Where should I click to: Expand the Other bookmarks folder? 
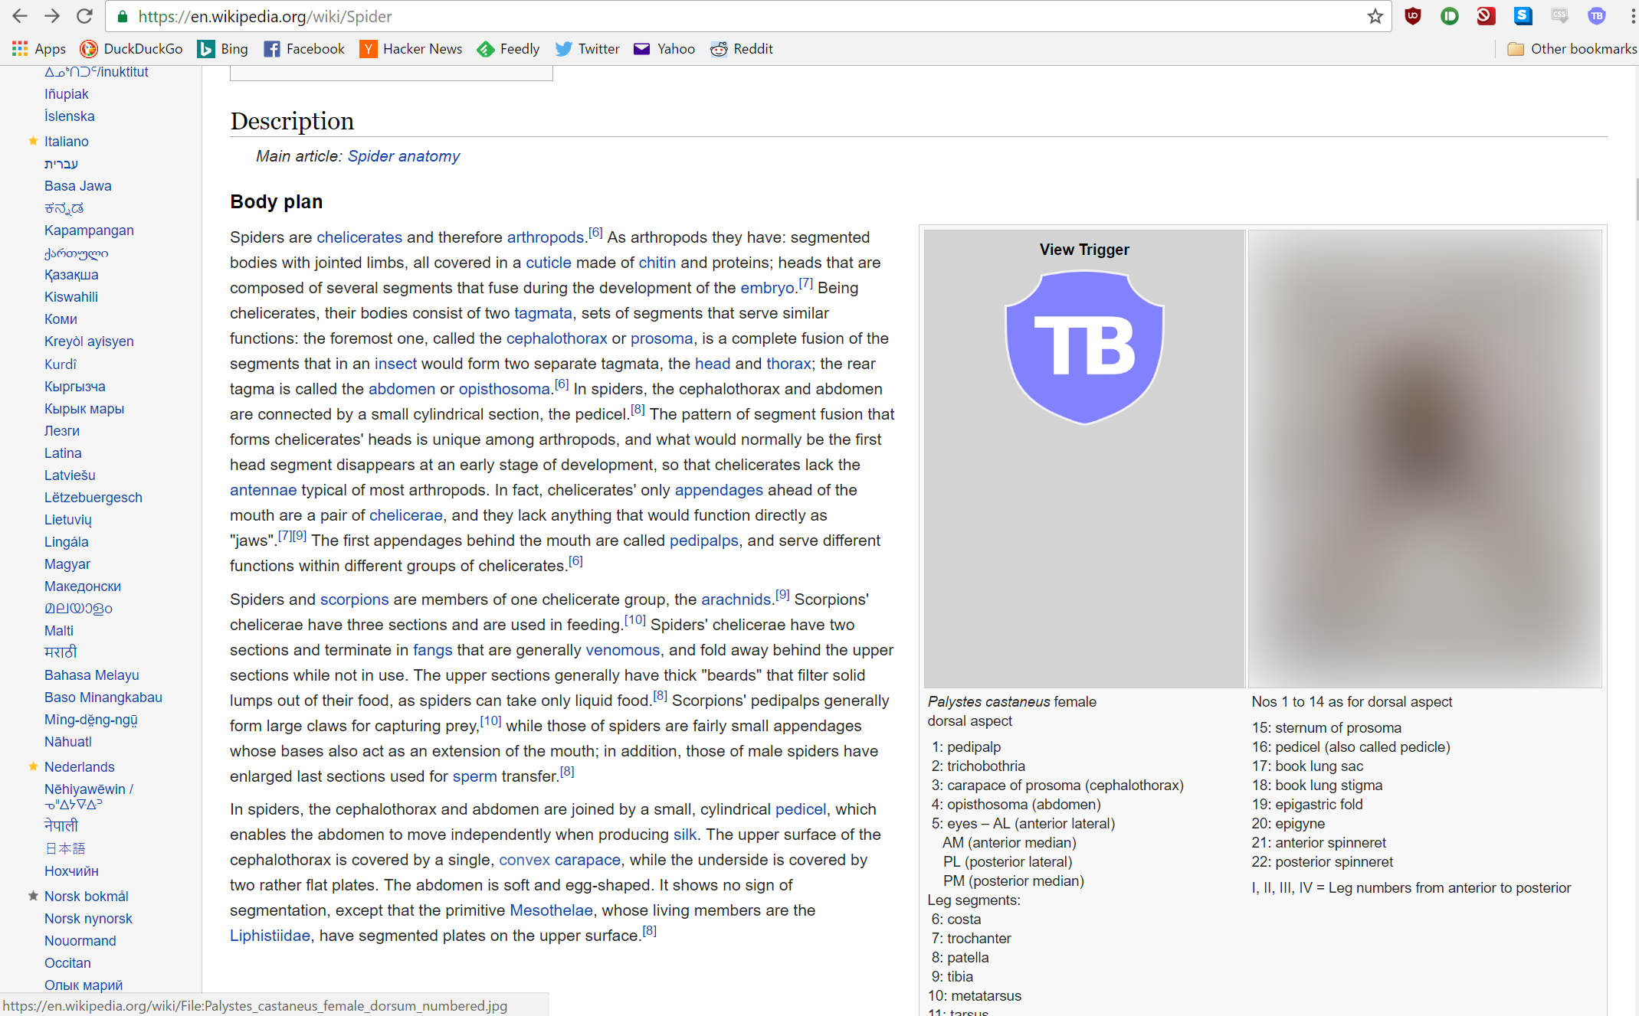(x=1572, y=49)
